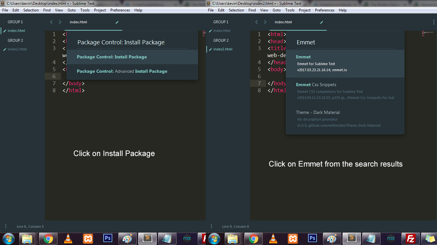Open Find menu in index.html window

click(x=47, y=10)
